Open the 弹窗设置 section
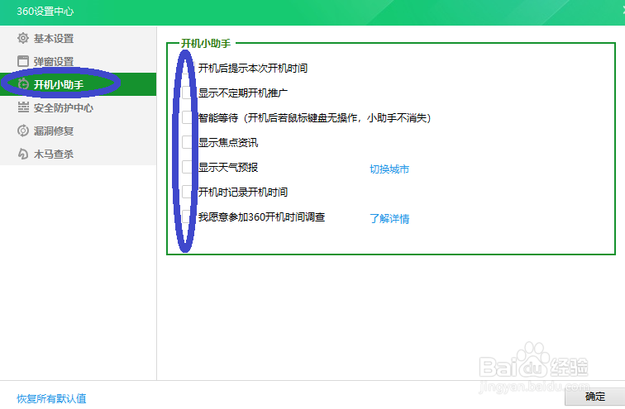 click(x=78, y=61)
